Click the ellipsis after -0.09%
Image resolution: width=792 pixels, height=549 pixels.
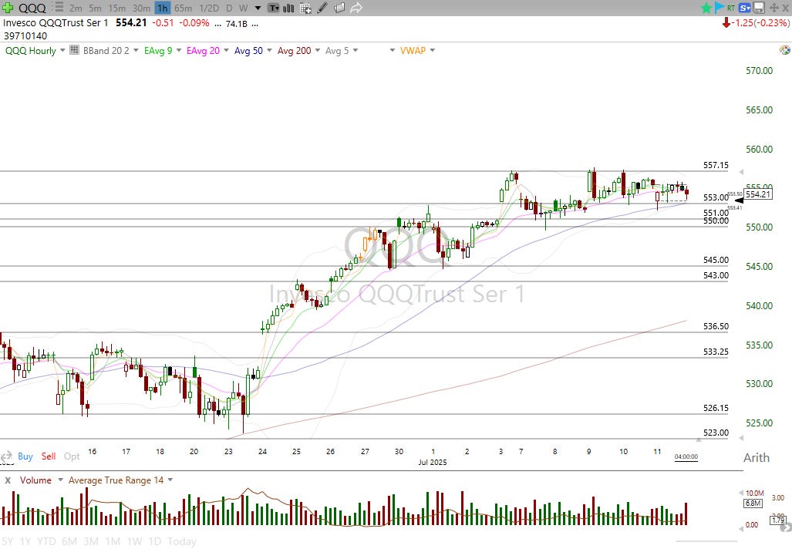coord(217,24)
